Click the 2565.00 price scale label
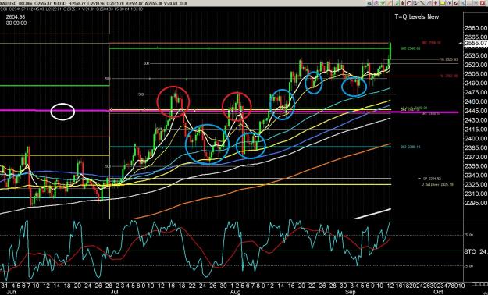This screenshot has height=295, width=488. (476, 37)
